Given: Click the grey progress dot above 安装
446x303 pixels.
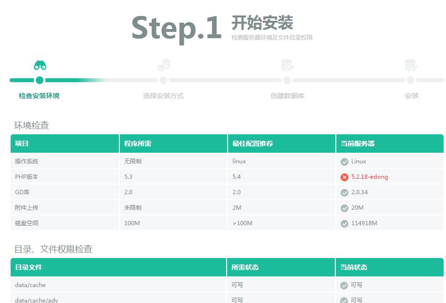Looking at the screenshot, I should click(x=410, y=80).
